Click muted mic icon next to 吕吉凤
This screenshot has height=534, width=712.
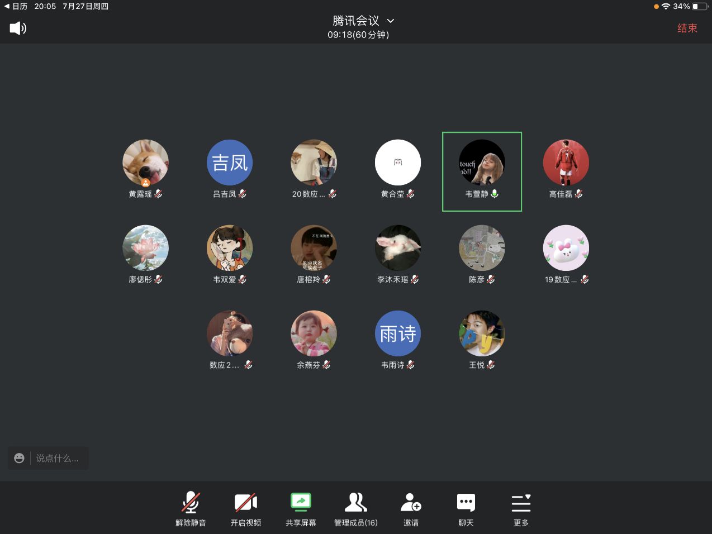(x=243, y=194)
